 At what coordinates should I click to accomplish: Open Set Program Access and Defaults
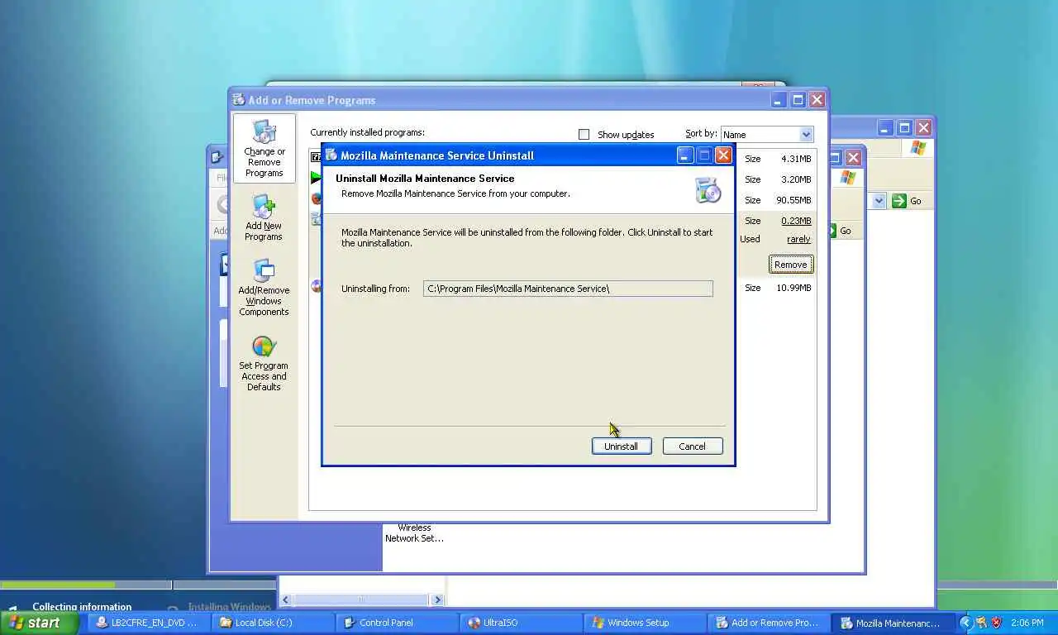[264, 364]
